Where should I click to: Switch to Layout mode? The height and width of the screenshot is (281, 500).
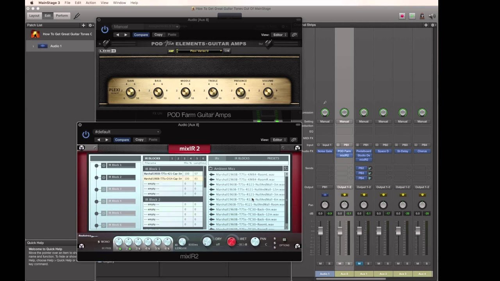pyautogui.click(x=34, y=16)
